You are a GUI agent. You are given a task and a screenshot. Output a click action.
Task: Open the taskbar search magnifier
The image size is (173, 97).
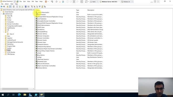click(8, 95)
